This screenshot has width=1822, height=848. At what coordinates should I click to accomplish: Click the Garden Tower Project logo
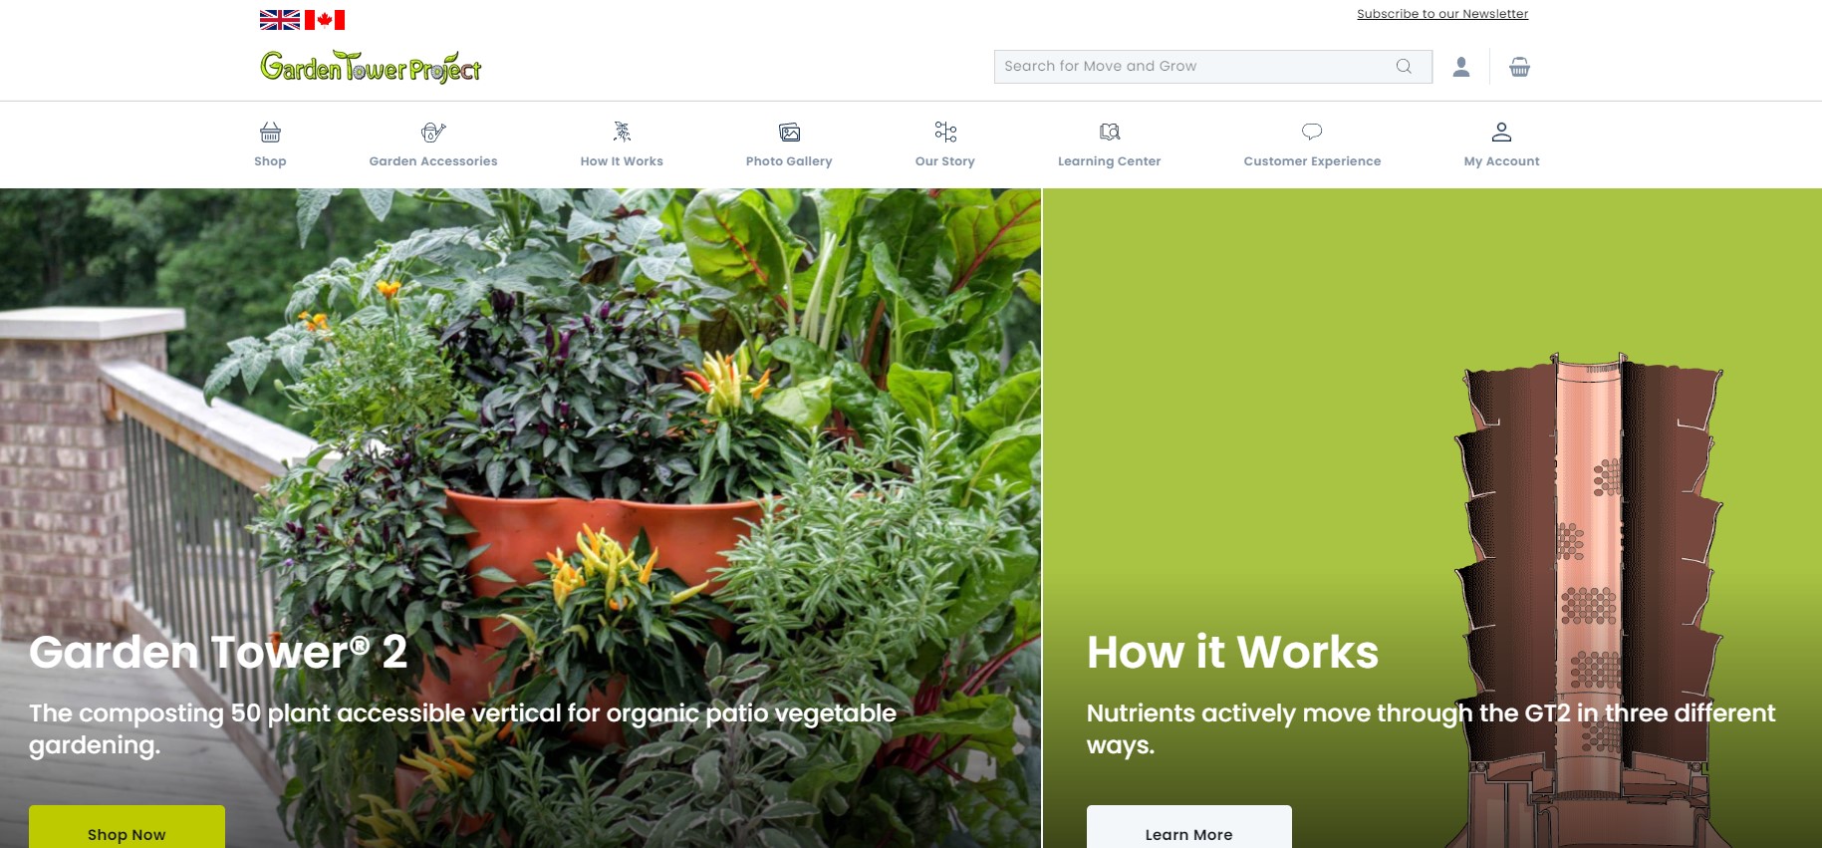[x=371, y=67]
